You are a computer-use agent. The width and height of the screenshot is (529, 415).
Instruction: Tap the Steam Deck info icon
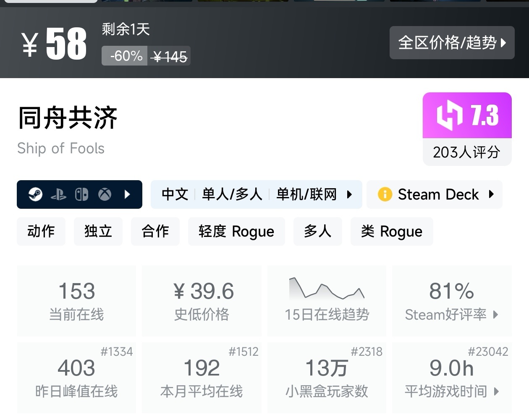tap(385, 194)
